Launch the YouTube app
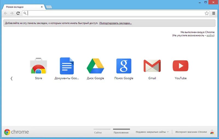This screenshot has width=219, height=139. pyautogui.click(x=180, y=66)
